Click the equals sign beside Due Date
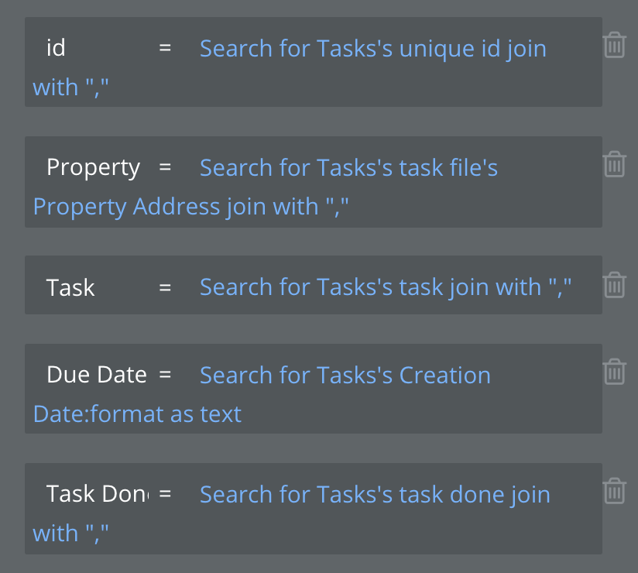The image size is (638, 573). (x=165, y=375)
